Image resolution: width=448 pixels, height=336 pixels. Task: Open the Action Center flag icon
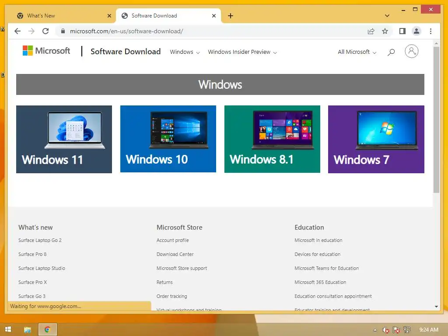(x=396, y=330)
